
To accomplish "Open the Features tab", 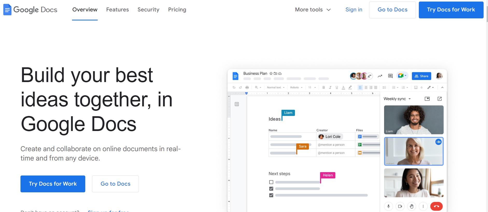I will [117, 10].
